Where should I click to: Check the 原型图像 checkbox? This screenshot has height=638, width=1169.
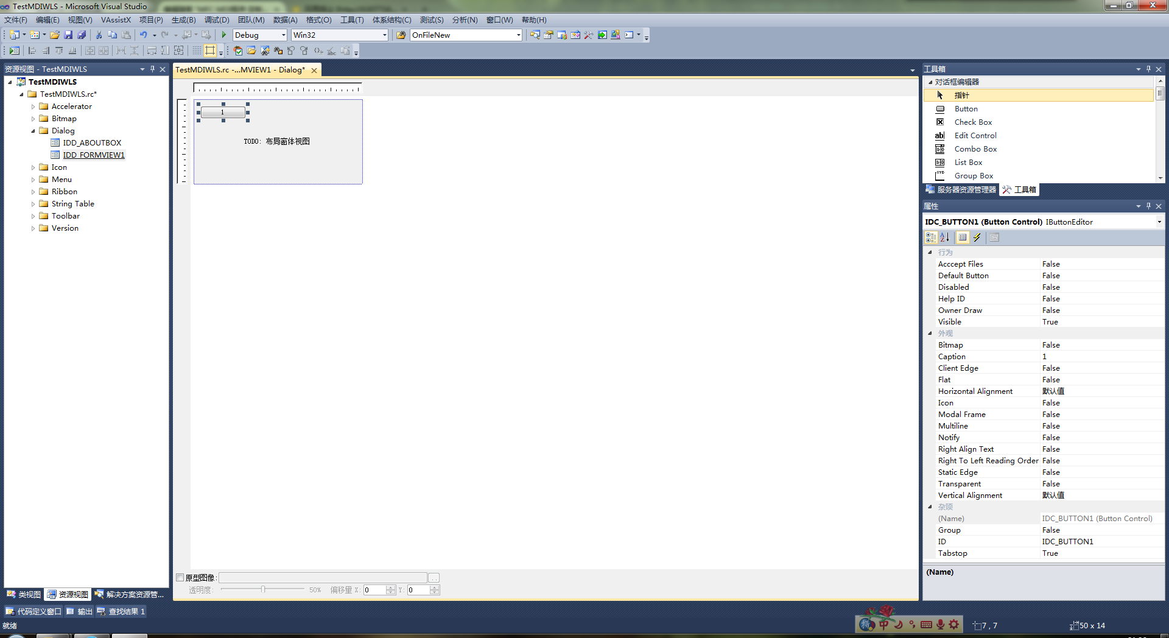(x=180, y=578)
